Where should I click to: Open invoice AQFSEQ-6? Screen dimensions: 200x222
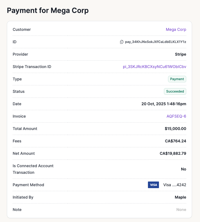point(176,116)
